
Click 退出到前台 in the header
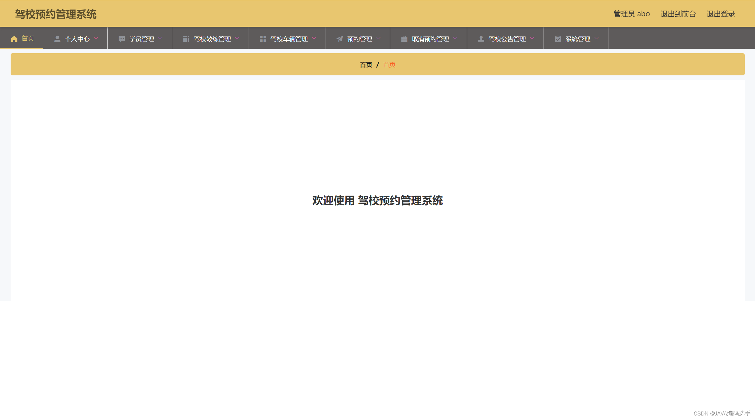coord(678,14)
